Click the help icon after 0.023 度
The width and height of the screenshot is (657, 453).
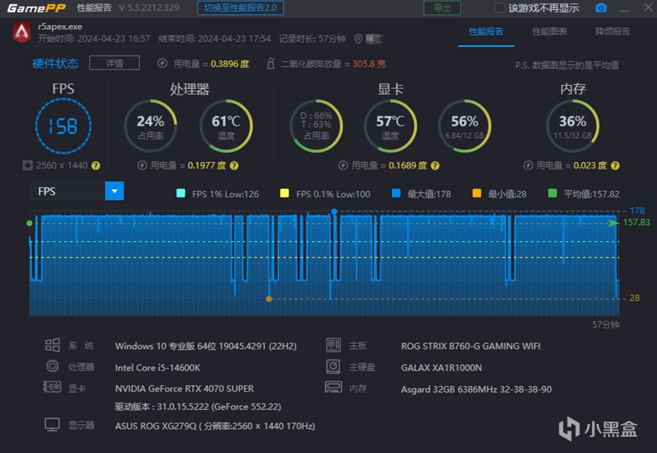[x=615, y=166]
